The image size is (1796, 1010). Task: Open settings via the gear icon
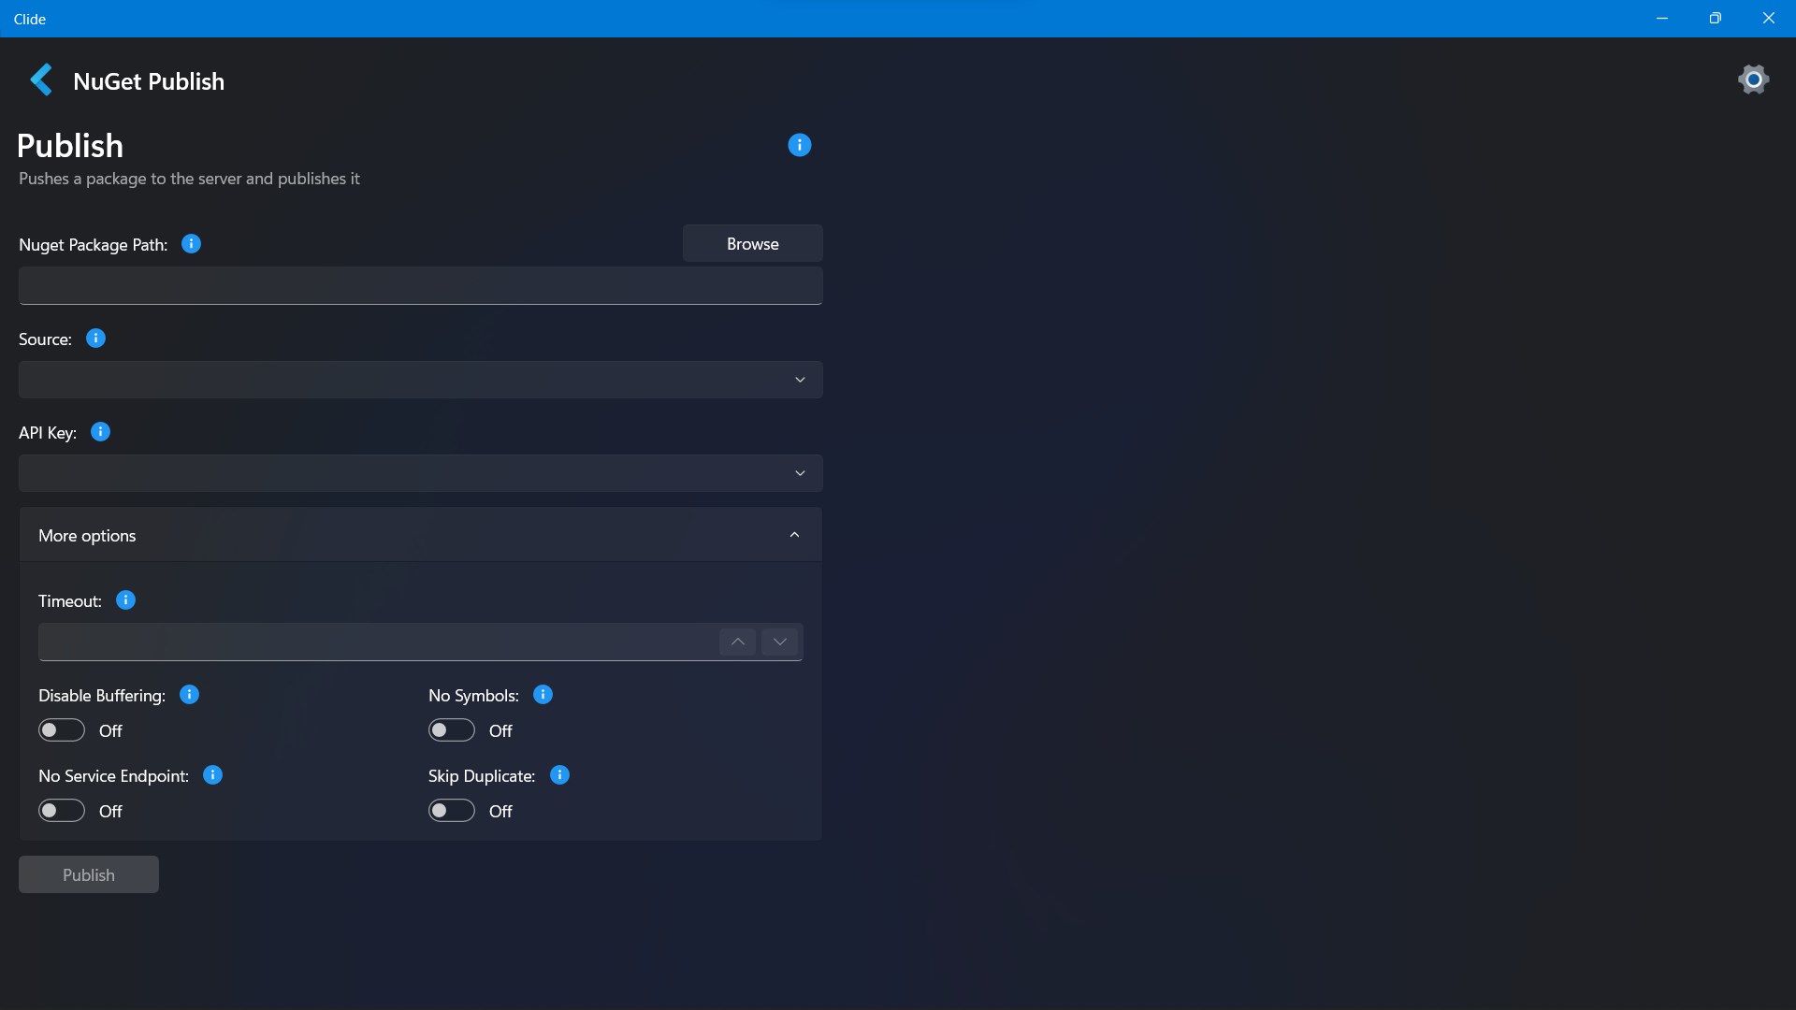[1753, 80]
